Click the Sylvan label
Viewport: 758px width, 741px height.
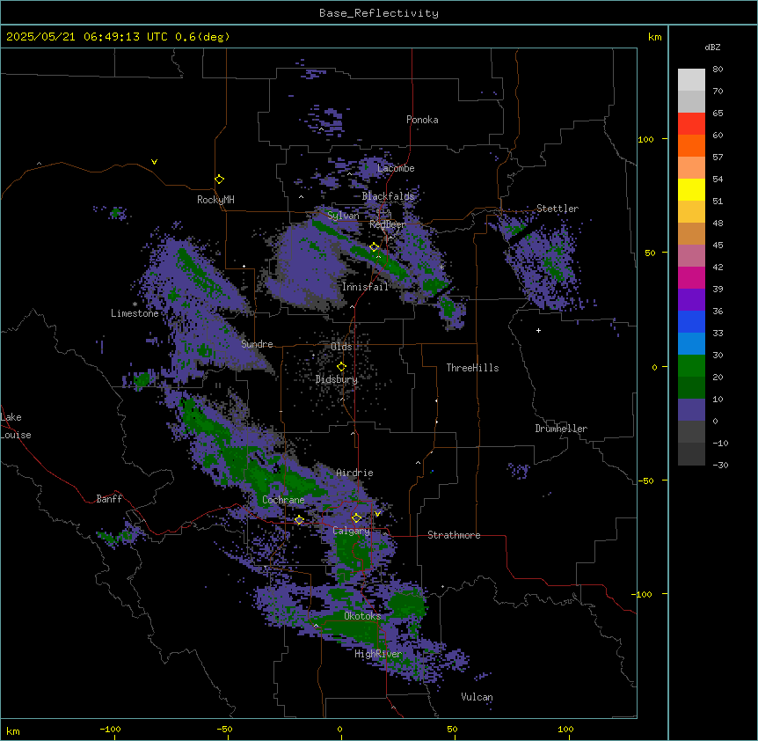343,216
